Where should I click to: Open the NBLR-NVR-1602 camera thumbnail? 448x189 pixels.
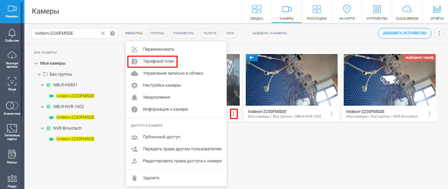click(291, 80)
